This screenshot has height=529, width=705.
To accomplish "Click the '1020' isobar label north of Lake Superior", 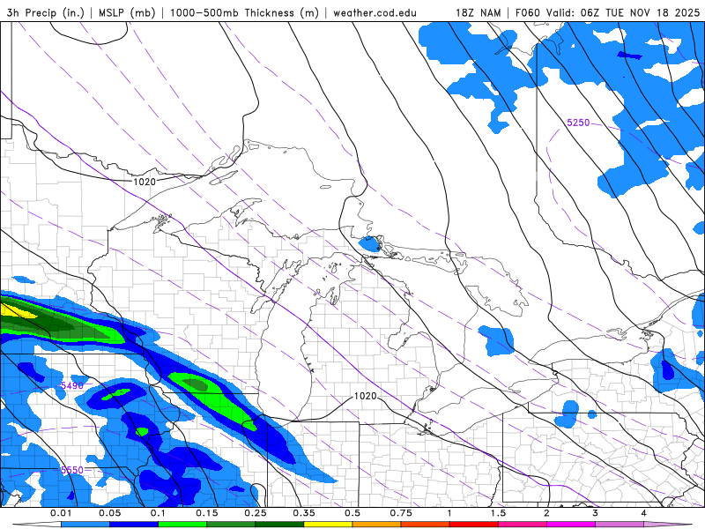I will (145, 182).
